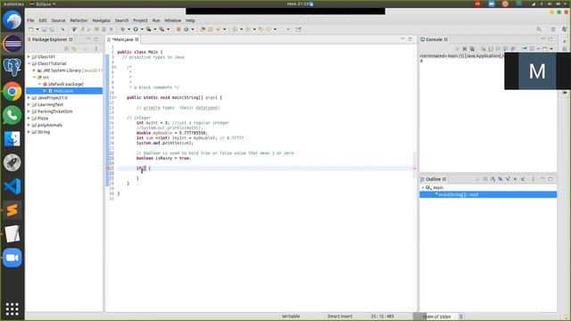Select the String project
Screen dimensions: 571x321
point(44,132)
